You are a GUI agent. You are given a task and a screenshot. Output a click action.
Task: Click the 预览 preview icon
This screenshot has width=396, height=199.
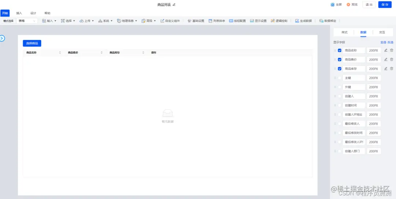[x=348, y=4]
